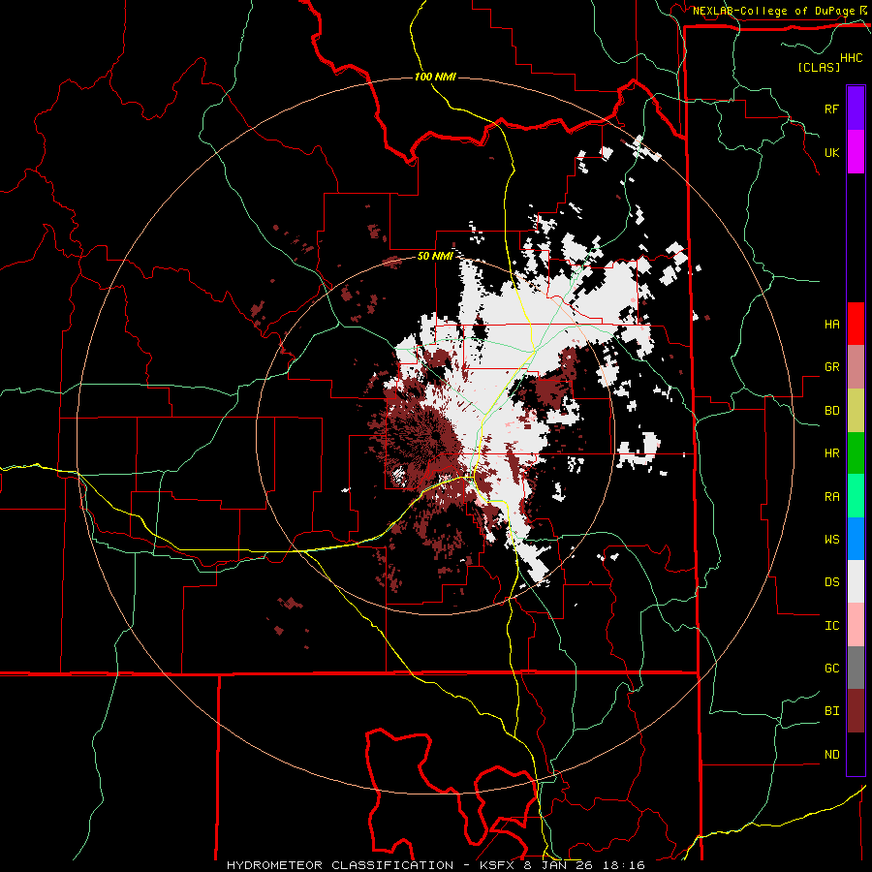Select the BD yellow legend swatch

856,411
